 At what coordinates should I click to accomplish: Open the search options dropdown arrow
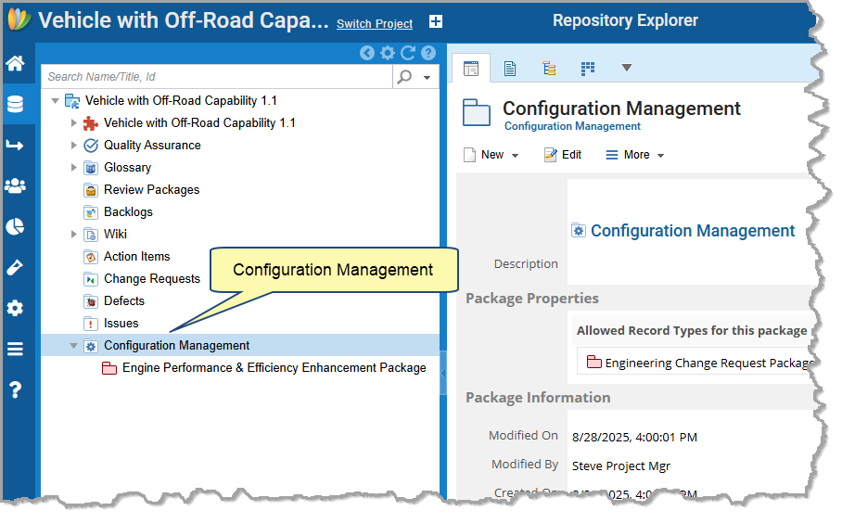point(427,78)
